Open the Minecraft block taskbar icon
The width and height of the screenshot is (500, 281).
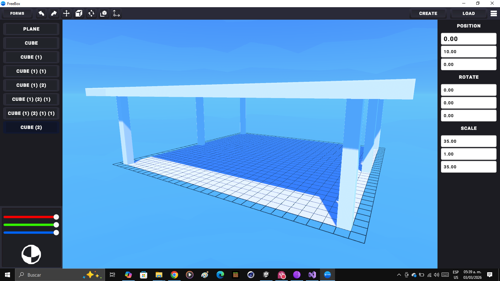236,275
